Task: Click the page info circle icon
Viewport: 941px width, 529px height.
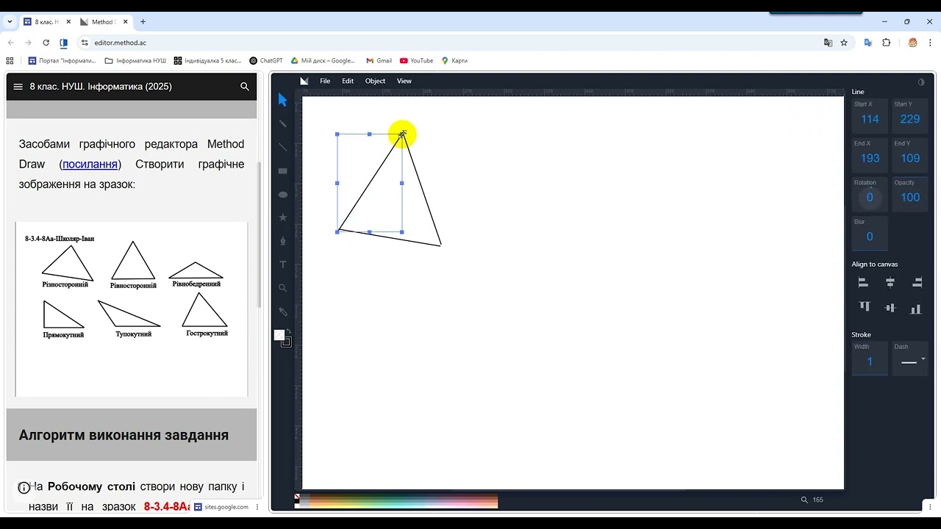Action: [x=24, y=488]
